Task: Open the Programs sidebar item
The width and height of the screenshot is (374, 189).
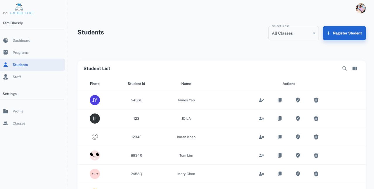Action: click(20, 53)
